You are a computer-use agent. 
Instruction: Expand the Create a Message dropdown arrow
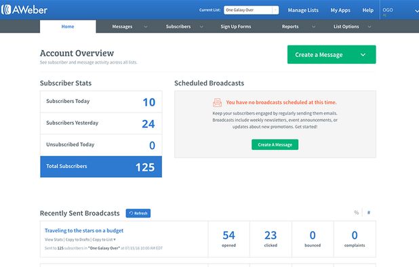tap(363, 55)
